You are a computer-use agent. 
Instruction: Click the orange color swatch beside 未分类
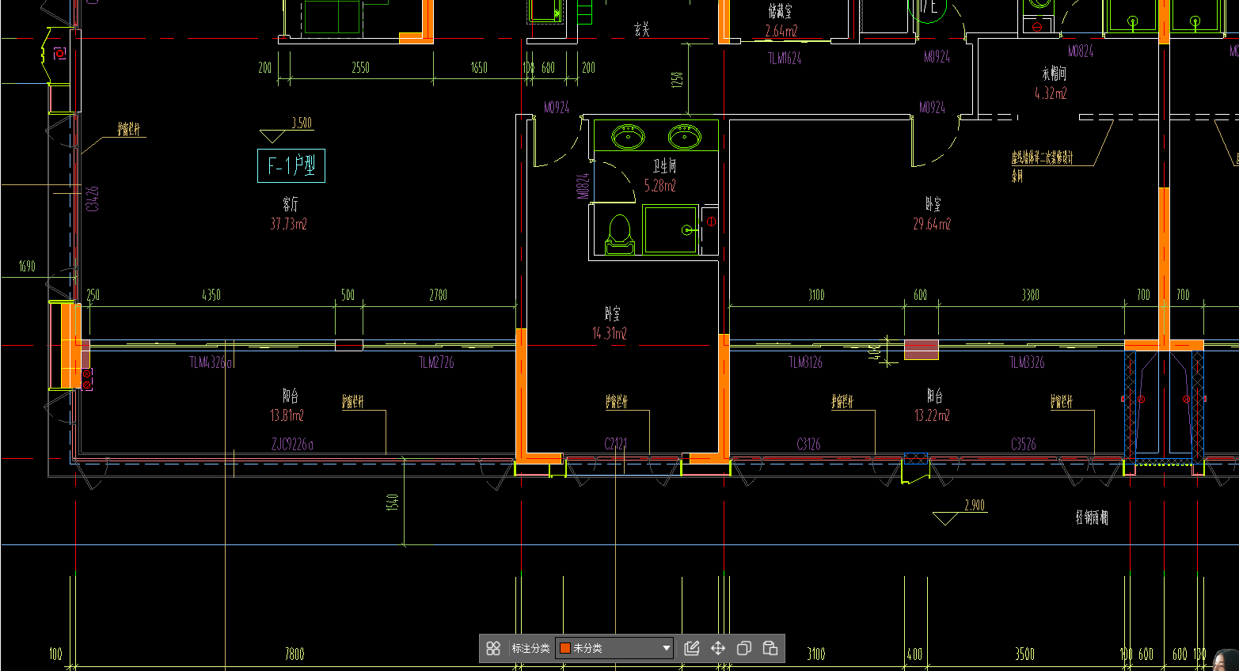click(x=565, y=648)
